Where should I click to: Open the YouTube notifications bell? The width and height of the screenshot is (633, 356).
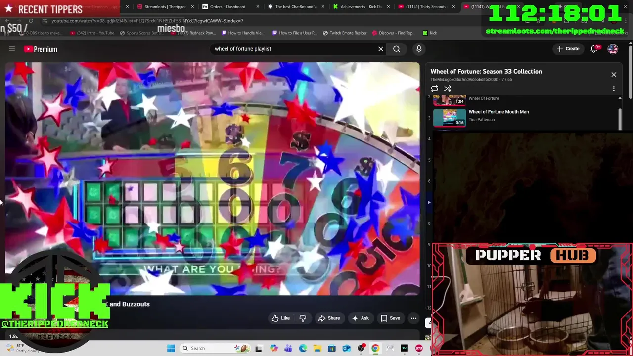click(x=595, y=49)
